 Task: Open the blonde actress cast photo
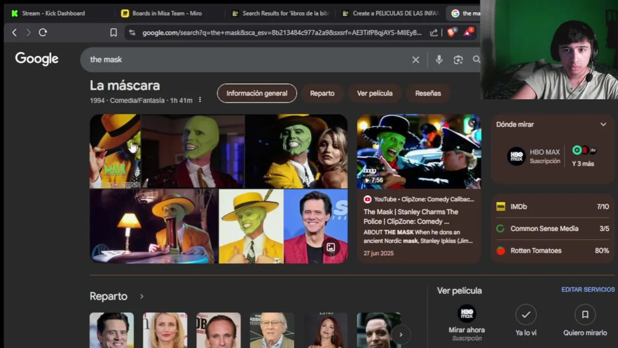point(165,330)
